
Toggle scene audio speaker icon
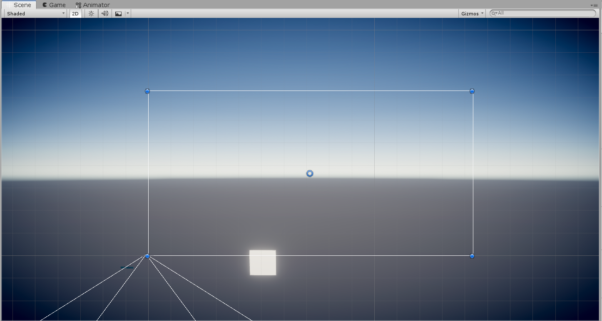(105, 13)
